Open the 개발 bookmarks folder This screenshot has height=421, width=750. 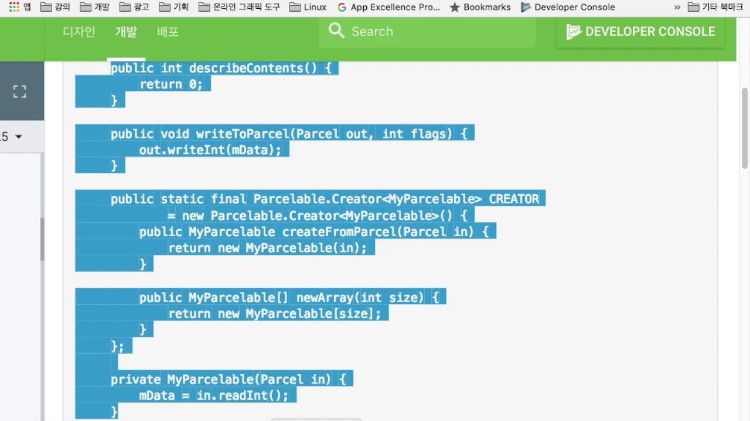point(95,7)
